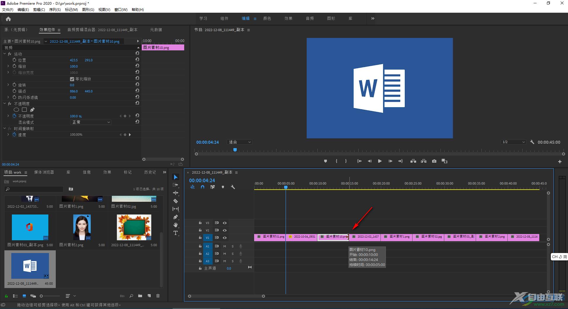This screenshot has width=568, height=309.
Task: Open the Sequence menu
Action: click(55, 10)
